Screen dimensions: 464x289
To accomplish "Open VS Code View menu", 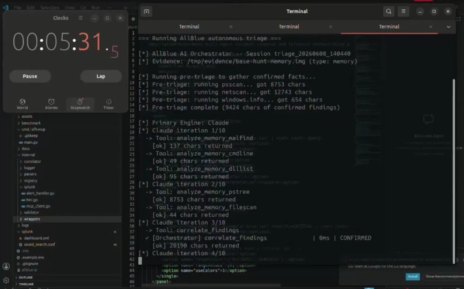I will [x=70, y=7].
